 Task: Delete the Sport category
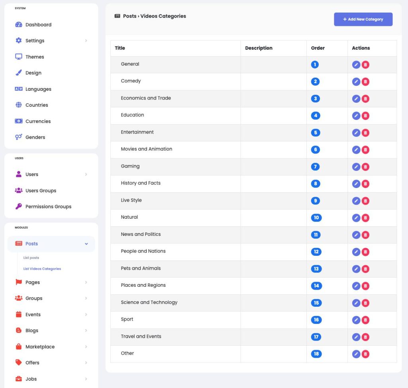(365, 320)
